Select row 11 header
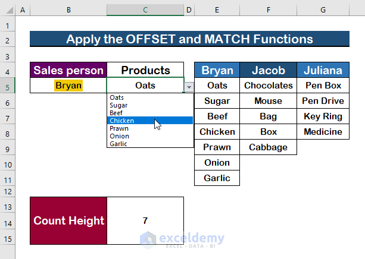Screen dimensions: 365x259 point(8,178)
